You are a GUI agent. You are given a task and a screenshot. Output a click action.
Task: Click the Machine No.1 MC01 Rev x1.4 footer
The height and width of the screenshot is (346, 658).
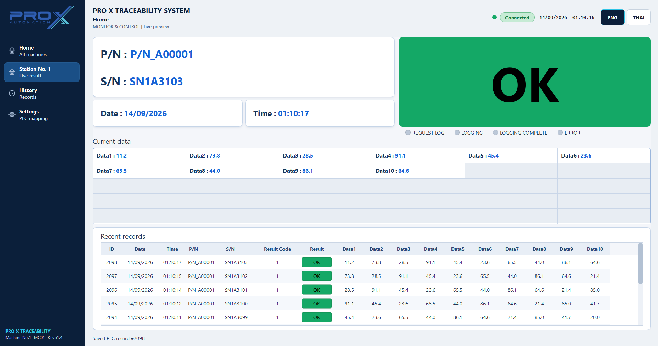pyautogui.click(x=34, y=338)
